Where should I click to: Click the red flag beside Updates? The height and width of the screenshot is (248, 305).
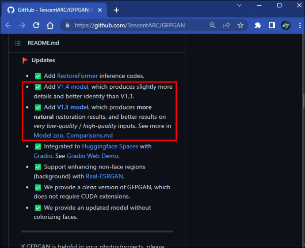pos(25,60)
